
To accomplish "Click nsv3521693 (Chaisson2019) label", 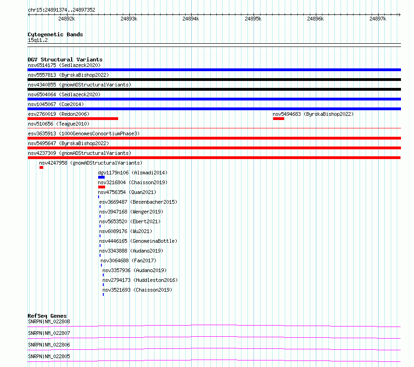I will pyautogui.click(x=137, y=290).
